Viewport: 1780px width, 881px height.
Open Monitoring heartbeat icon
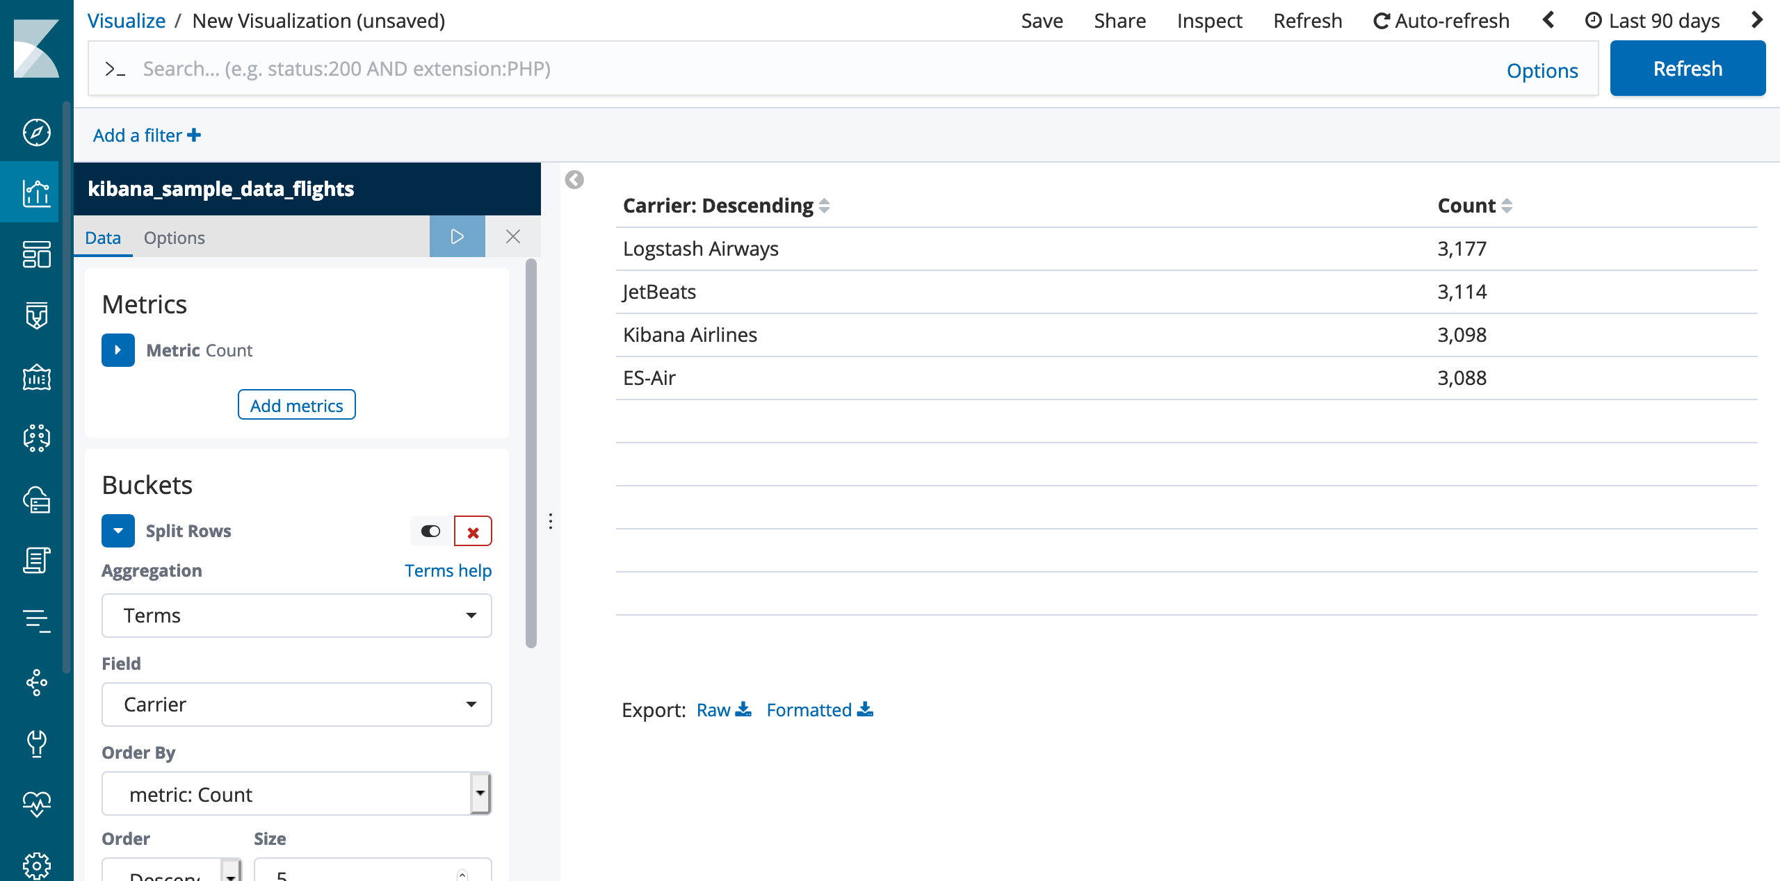click(36, 805)
